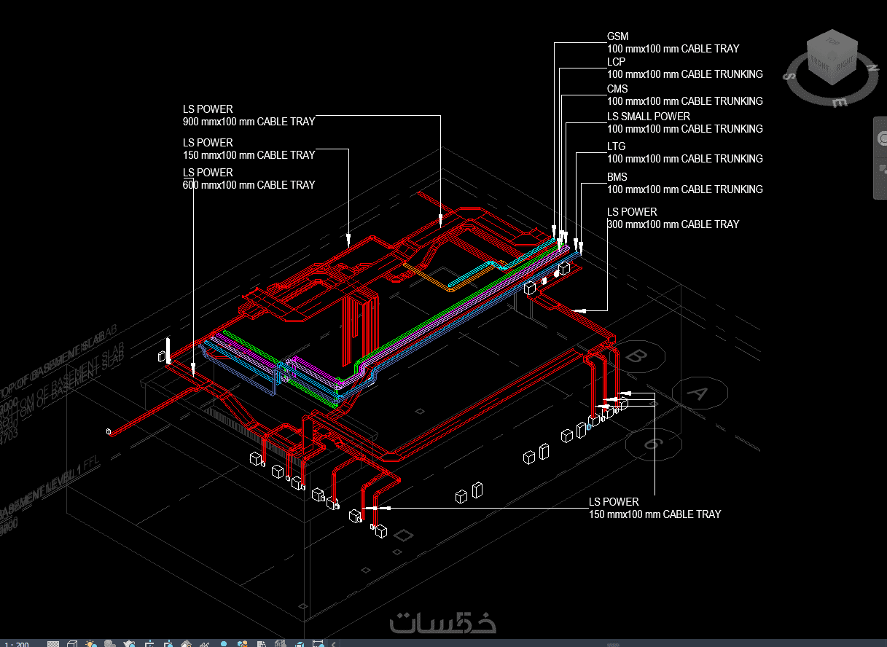Open the Detail Level control icon
The height and width of the screenshot is (647, 887).
[x=53, y=644]
